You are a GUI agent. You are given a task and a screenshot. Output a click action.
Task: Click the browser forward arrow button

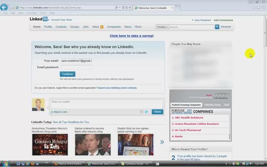11,8
